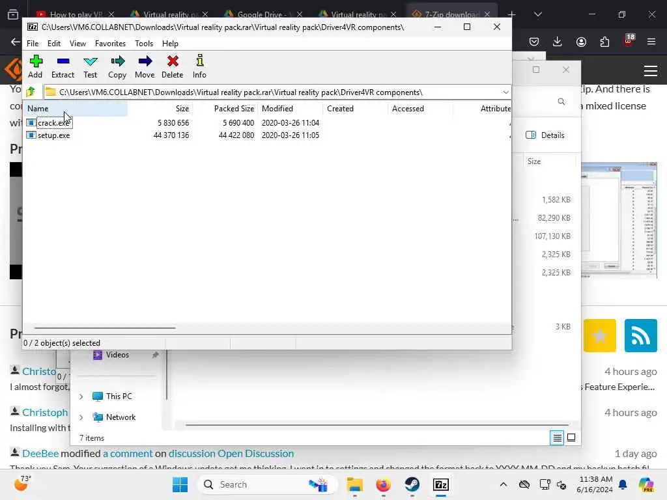This screenshot has height=500, width=667.
Task: Expand This PC in Explorer tree
Action: pos(81,396)
